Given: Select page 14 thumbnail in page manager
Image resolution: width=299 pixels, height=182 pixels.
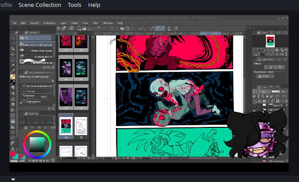Looking at the screenshot, I should [x=66, y=125].
